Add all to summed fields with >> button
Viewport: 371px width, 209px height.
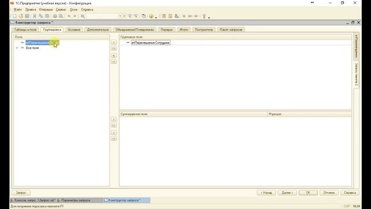click(x=114, y=125)
